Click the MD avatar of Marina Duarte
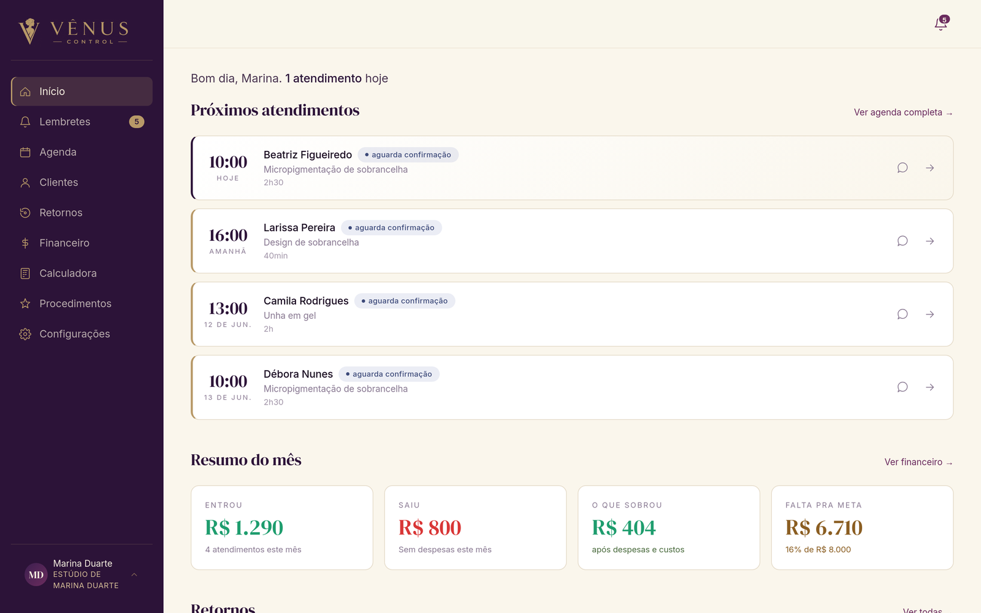The image size is (981, 613). click(x=36, y=574)
